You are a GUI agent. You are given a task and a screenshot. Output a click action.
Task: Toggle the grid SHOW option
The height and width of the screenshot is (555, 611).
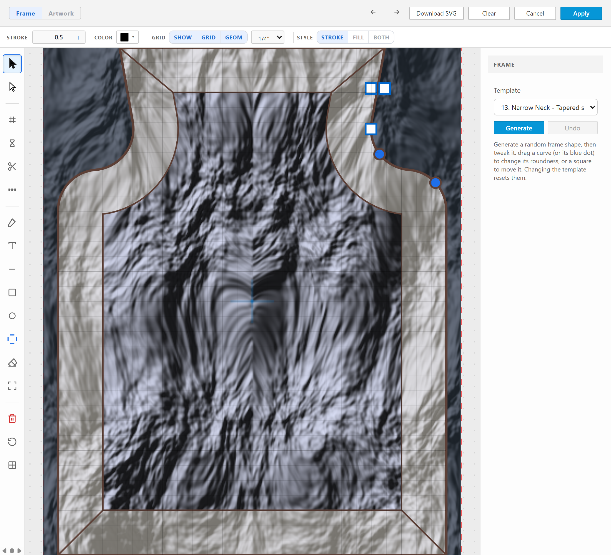183,37
